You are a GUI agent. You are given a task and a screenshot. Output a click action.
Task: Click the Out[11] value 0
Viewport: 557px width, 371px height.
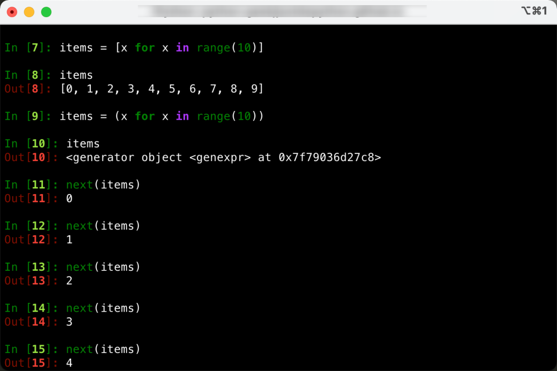69,199
